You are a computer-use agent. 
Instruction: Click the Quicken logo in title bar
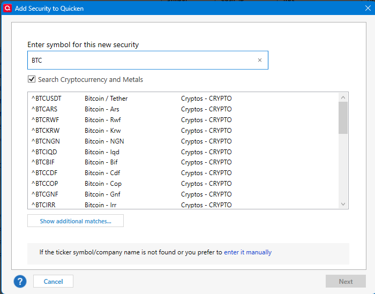point(7,8)
